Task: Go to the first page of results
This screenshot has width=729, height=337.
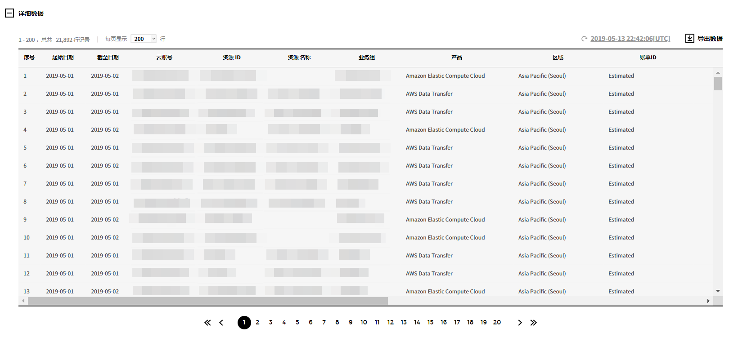Action: point(207,323)
